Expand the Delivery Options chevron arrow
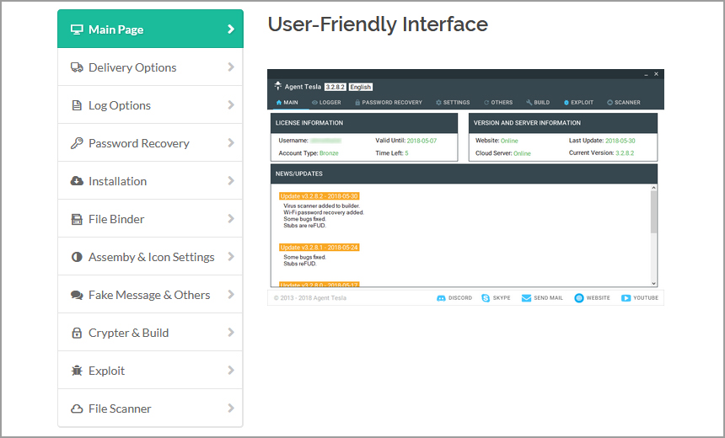The height and width of the screenshot is (438, 725). coord(231,67)
